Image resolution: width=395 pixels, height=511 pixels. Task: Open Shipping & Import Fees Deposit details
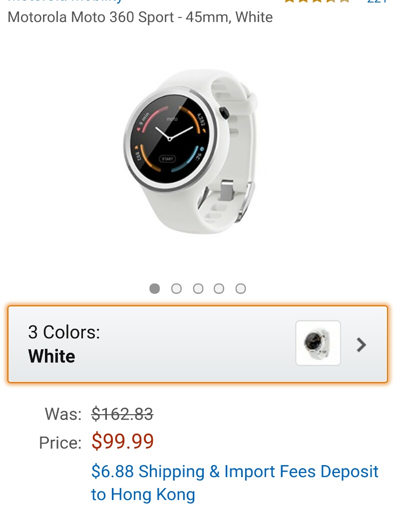(x=235, y=472)
